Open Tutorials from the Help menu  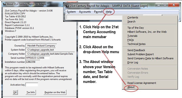(132, 36)
